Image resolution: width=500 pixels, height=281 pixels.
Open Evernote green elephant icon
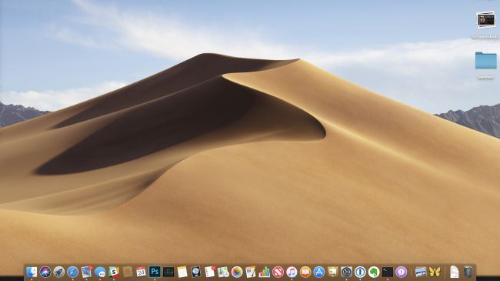pyautogui.click(x=374, y=272)
